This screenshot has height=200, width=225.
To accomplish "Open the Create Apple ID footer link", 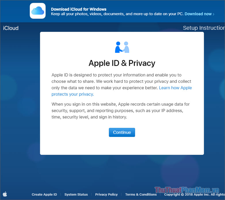I will pyautogui.click(x=44, y=195).
